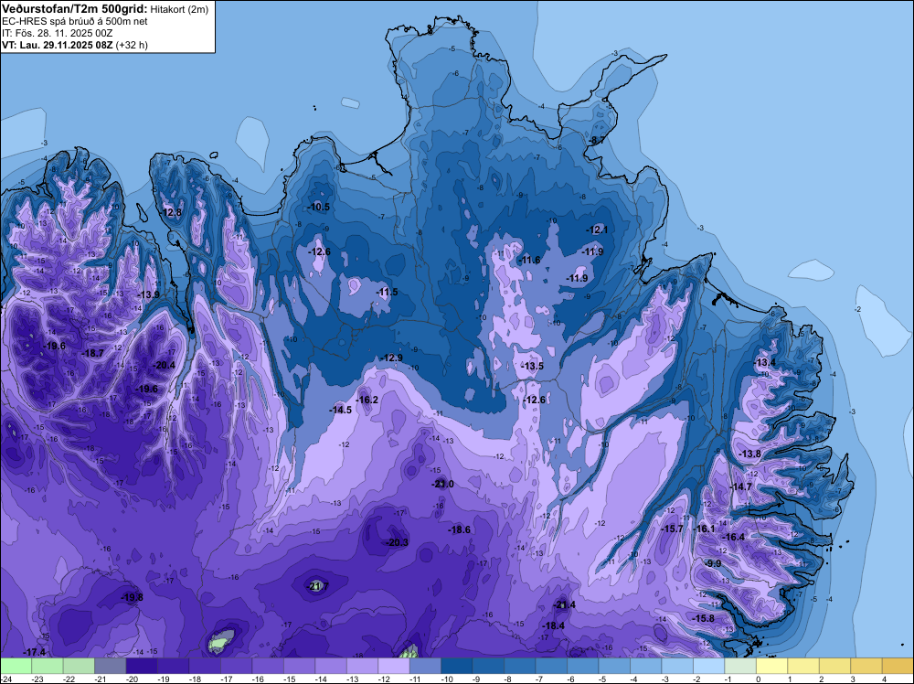Select the darkest purple -20 legend swatch
This screenshot has height=684, width=914.
pyautogui.click(x=142, y=666)
